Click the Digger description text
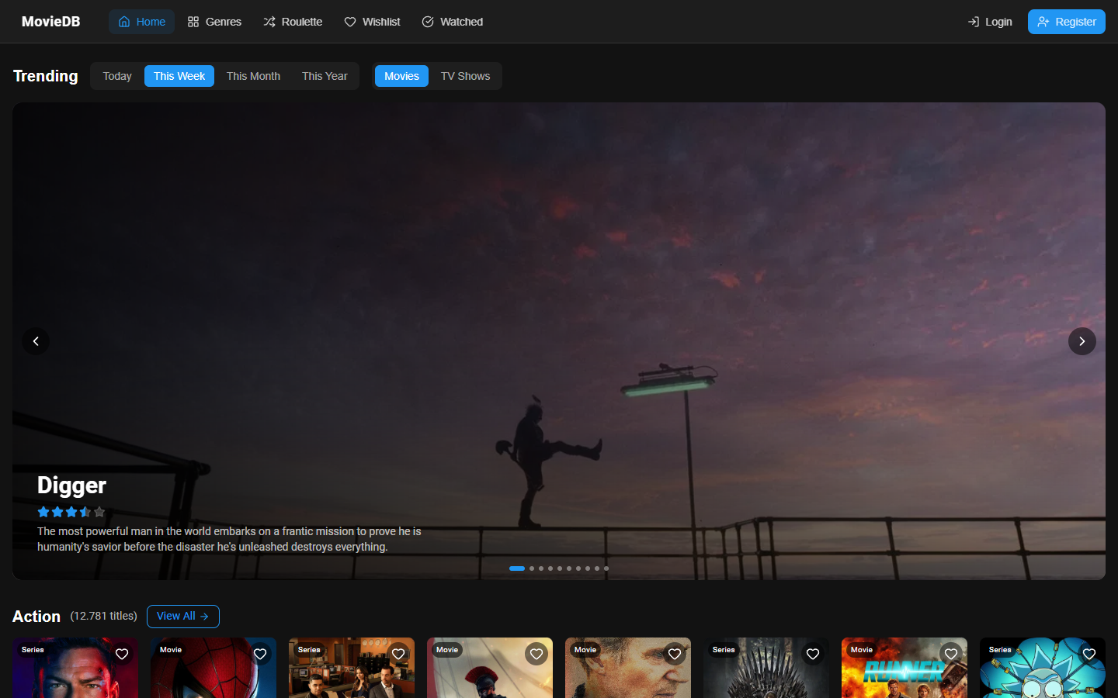 [229, 539]
